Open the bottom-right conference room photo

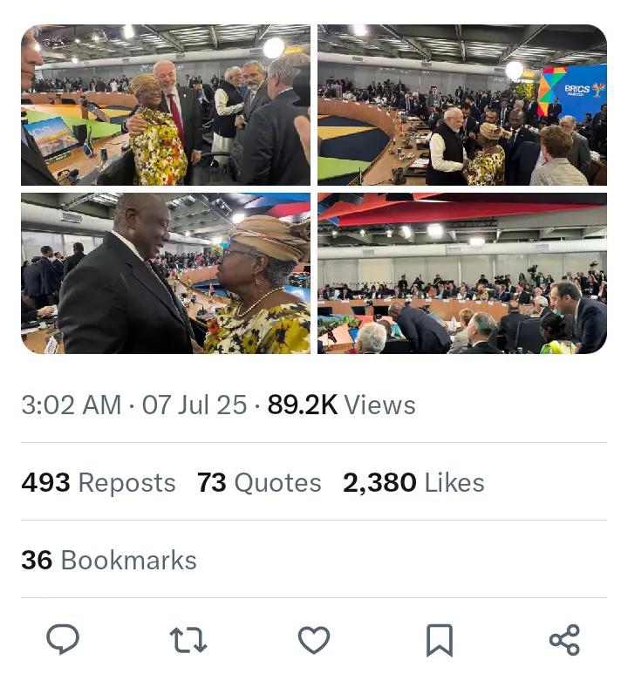point(462,274)
